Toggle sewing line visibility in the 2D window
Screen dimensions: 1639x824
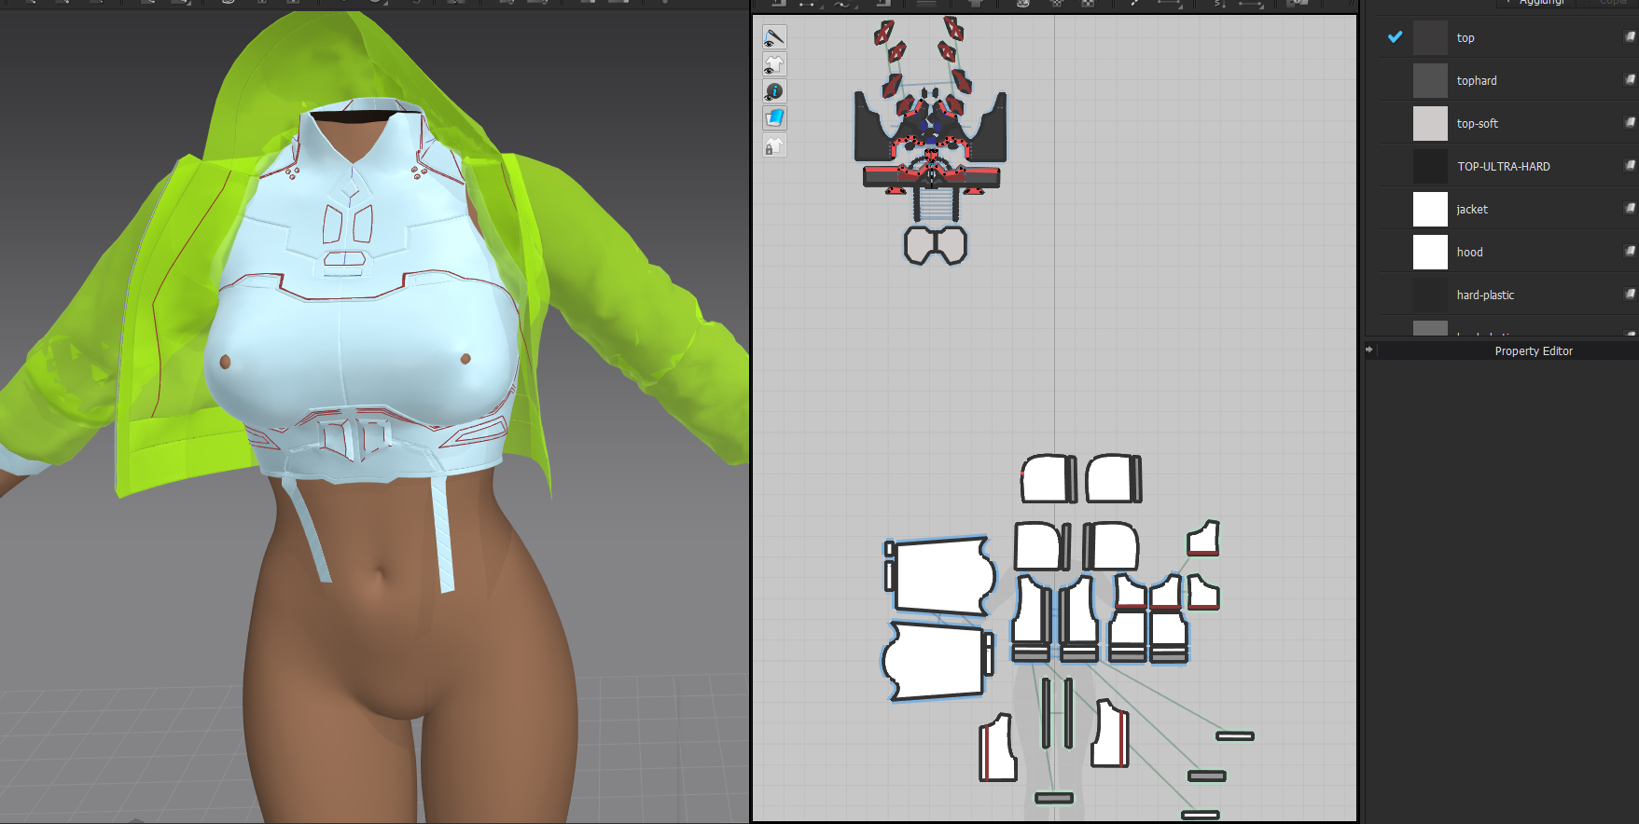(x=774, y=37)
